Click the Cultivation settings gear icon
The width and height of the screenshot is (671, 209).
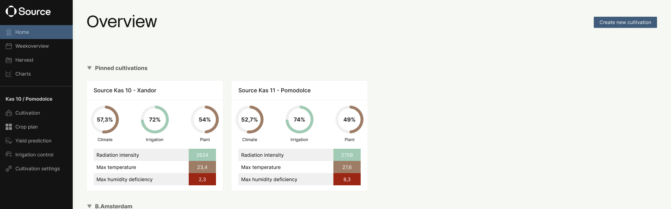[9, 169]
